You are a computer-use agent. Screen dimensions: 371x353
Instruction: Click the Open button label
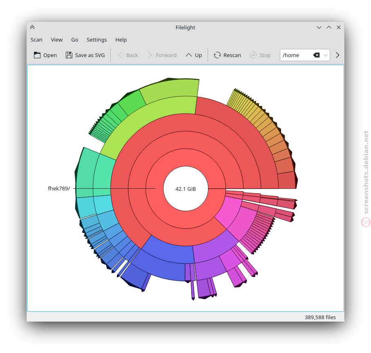click(x=50, y=55)
